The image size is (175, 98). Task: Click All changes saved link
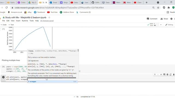click(47, 21)
